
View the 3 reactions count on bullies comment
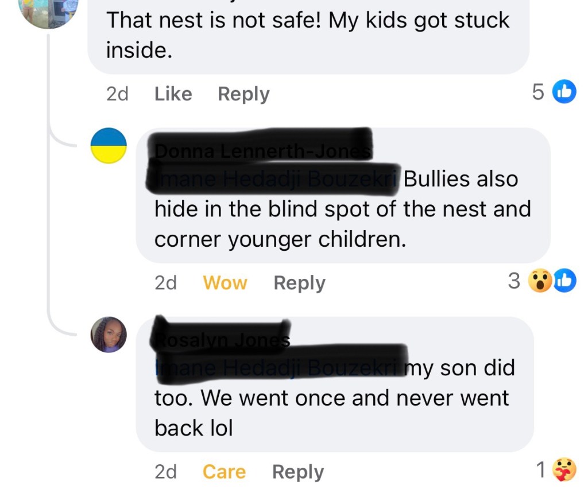point(514,281)
